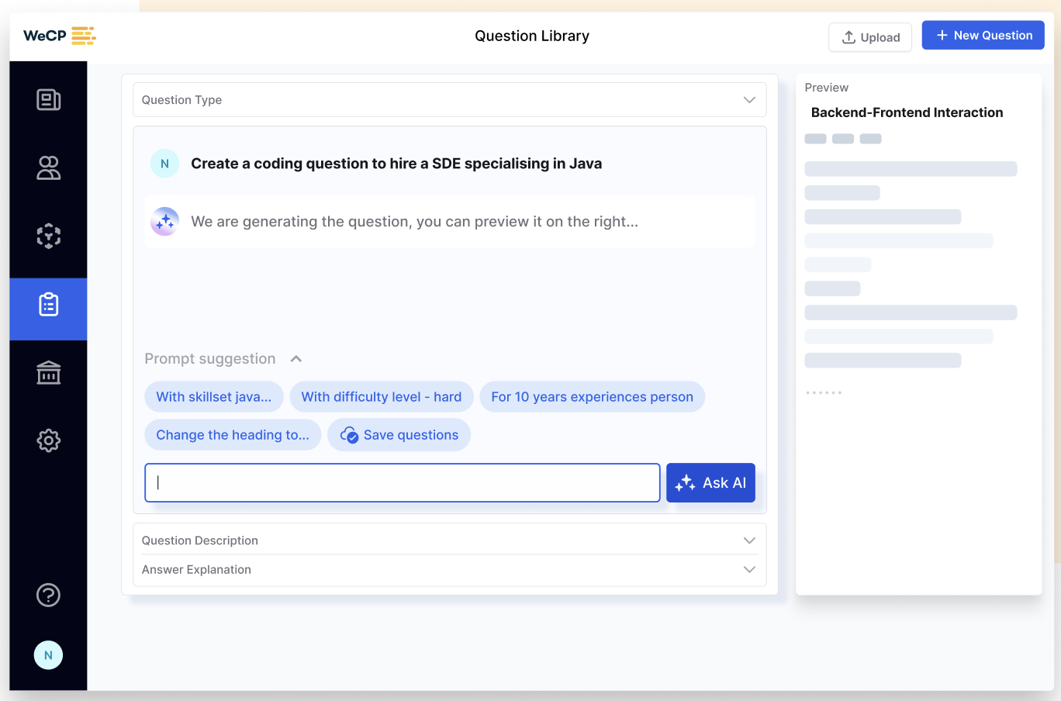This screenshot has height=701, width=1061.
Task: Click the Save questions chip
Action: click(x=399, y=435)
